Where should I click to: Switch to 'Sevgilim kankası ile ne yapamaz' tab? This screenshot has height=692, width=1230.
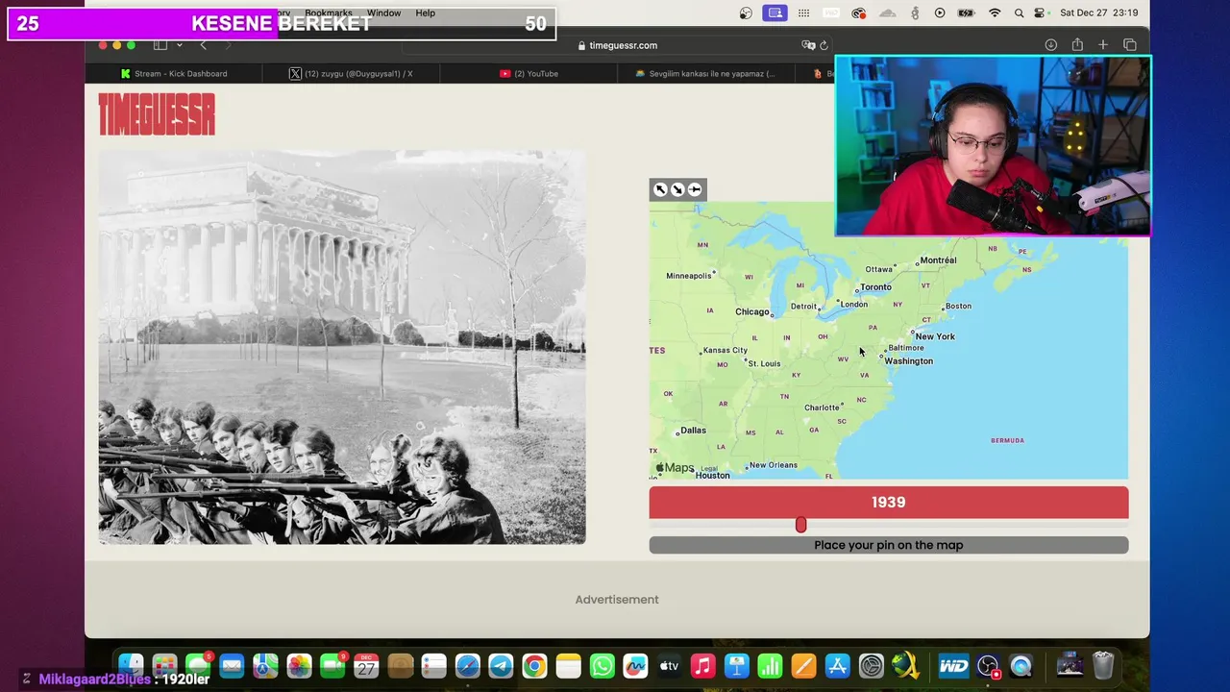[705, 74]
